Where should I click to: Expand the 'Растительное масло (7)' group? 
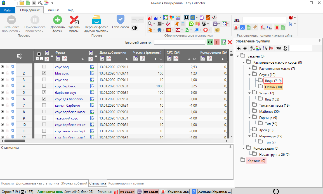tap(249, 68)
